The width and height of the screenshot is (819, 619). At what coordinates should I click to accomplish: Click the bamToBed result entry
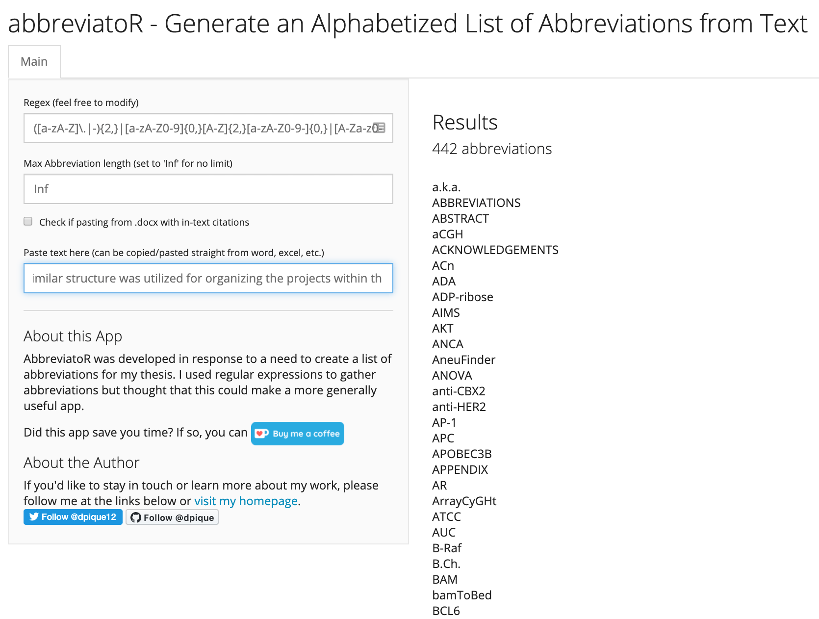pos(461,595)
